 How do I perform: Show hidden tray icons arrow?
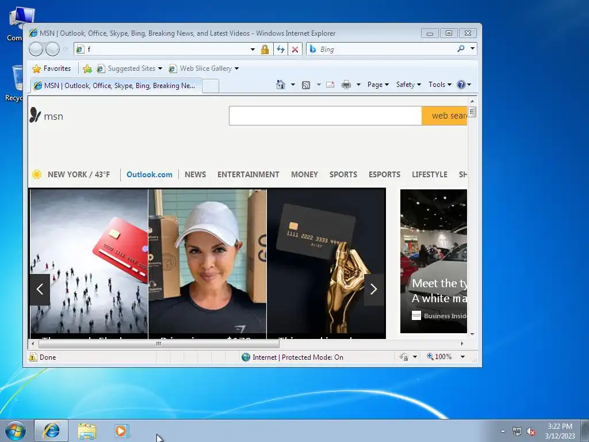pos(503,432)
